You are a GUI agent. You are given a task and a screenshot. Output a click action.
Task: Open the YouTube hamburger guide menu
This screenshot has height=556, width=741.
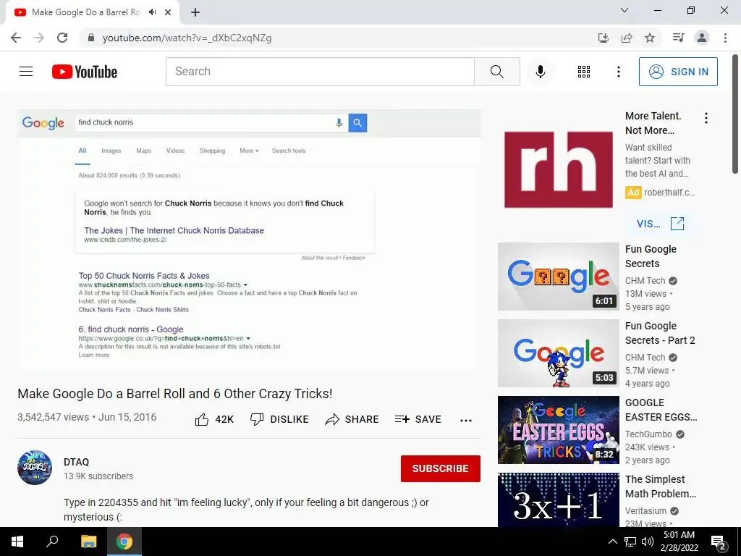(x=26, y=72)
